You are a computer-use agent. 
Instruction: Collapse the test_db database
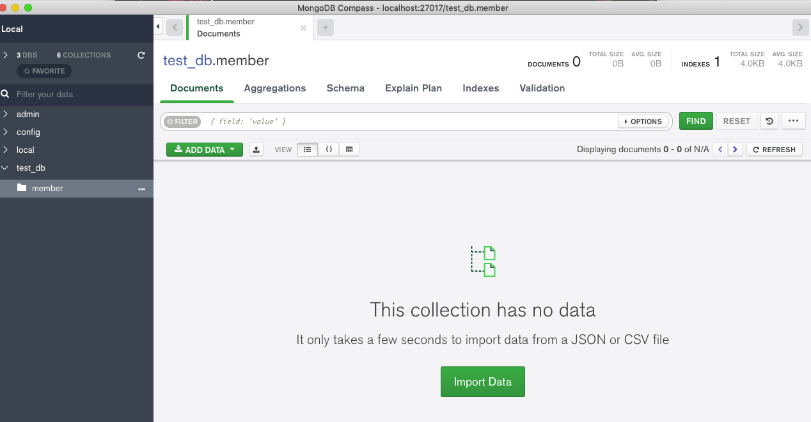click(x=5, y=168)
